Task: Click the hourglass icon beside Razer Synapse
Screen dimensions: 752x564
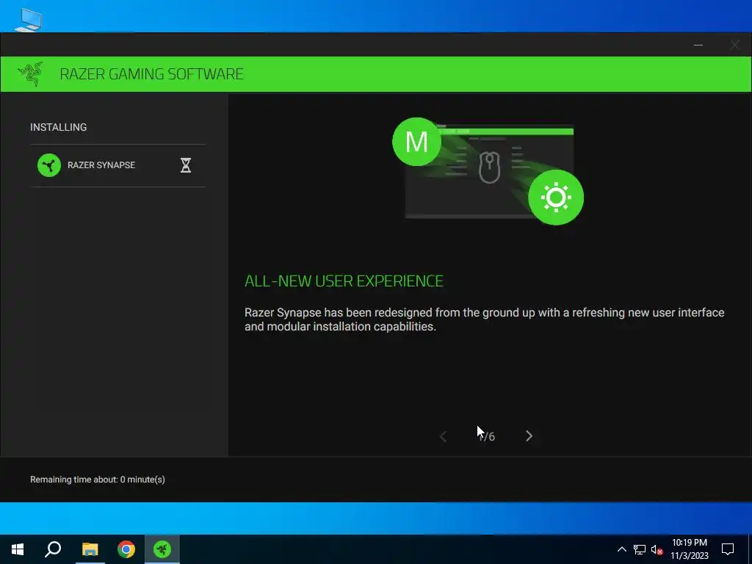Action: tap(186, 165)
